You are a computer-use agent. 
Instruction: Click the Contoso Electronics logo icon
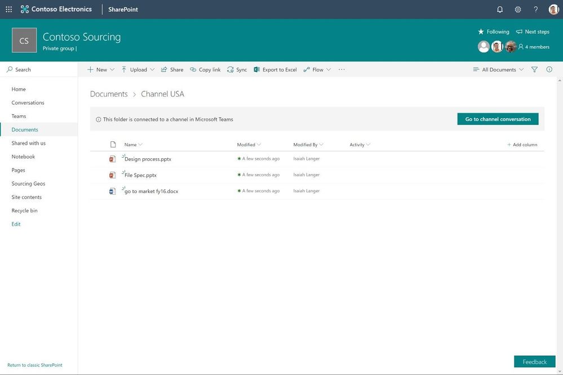click(24, 10)
